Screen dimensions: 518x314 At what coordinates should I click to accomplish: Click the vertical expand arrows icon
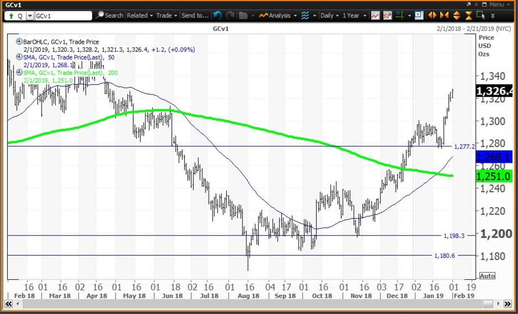[x=457, y=16]
